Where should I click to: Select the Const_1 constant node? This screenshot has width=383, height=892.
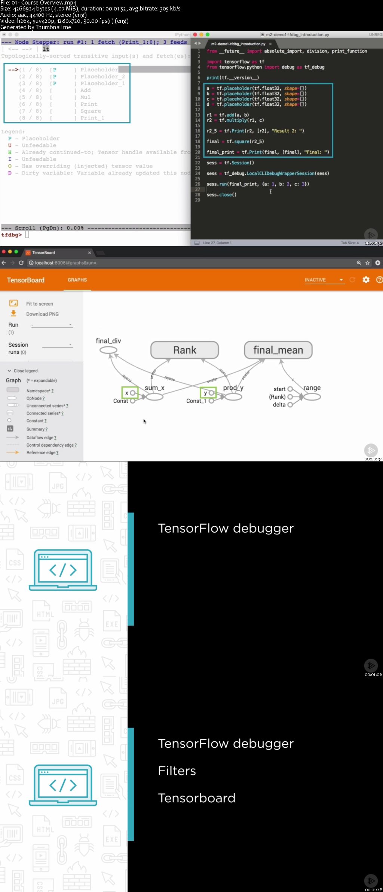click(x=211, y=401)
